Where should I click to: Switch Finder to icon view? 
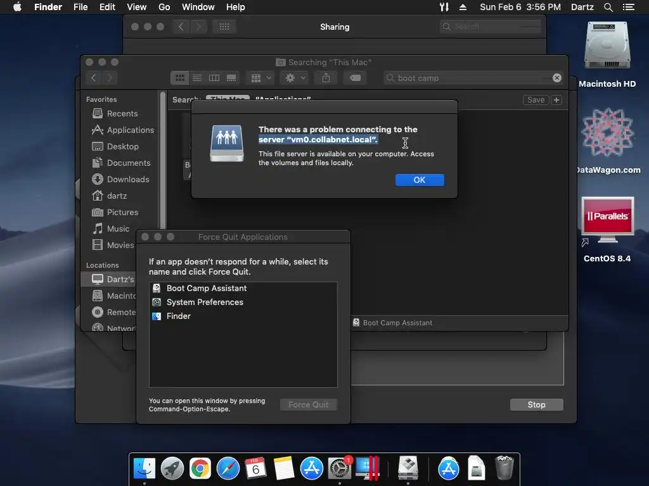tap(179, 78)
